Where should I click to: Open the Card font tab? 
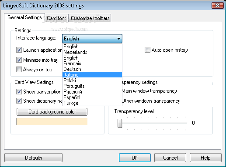pyautogui.click(x=56, y=18)
